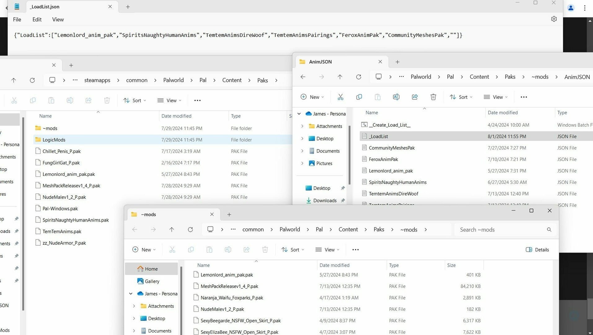Click See more ellipsis in AnimJSON toolbar

coord(524,97)
